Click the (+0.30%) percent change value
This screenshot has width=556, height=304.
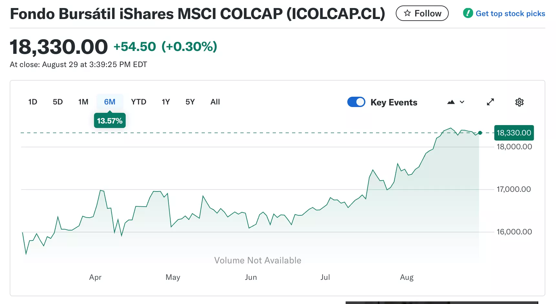click(189, 47)
